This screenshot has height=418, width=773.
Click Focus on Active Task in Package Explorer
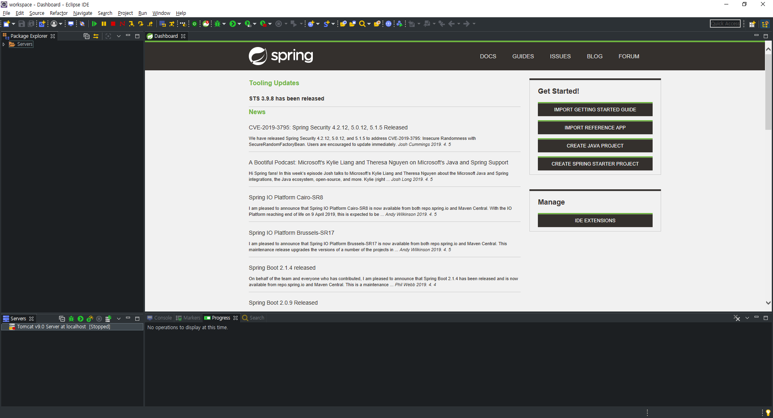coord(108,36)
